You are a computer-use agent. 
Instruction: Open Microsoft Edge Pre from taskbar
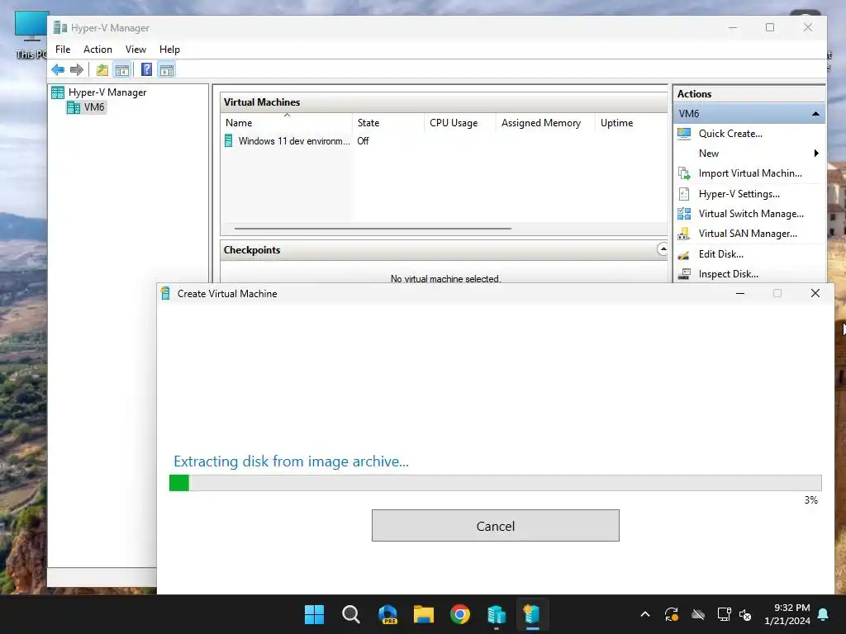point(387,614)
